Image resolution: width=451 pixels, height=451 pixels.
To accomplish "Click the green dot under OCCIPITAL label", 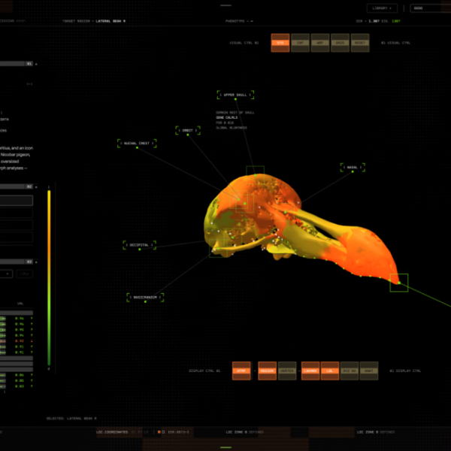I will [x=140, y=250].
